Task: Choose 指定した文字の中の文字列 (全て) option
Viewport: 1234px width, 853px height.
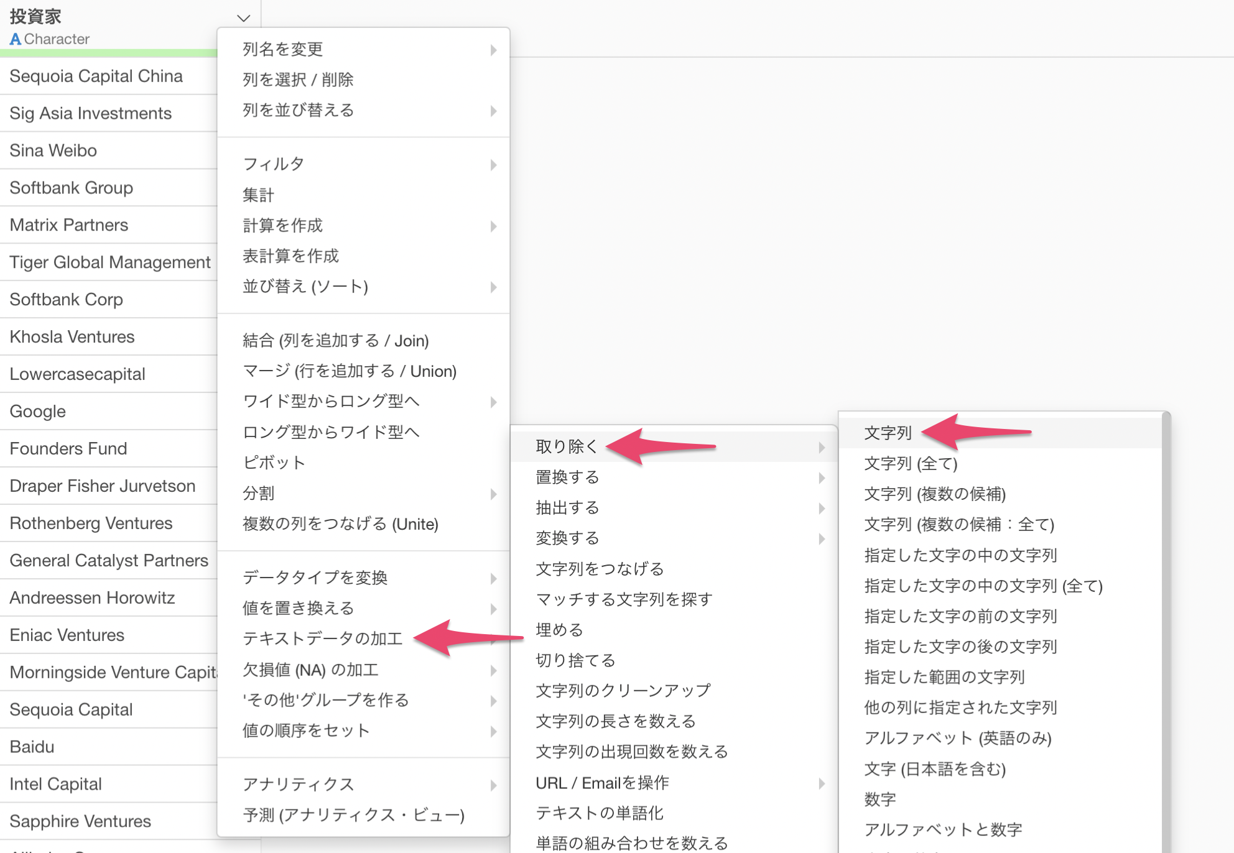Action: pos(983,586)
